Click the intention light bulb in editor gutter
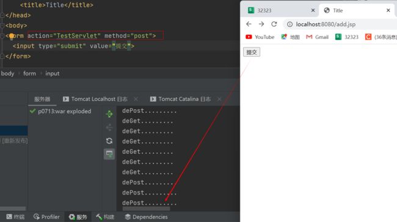This screenshot has width=397, height=222. [x=12, y=36]
